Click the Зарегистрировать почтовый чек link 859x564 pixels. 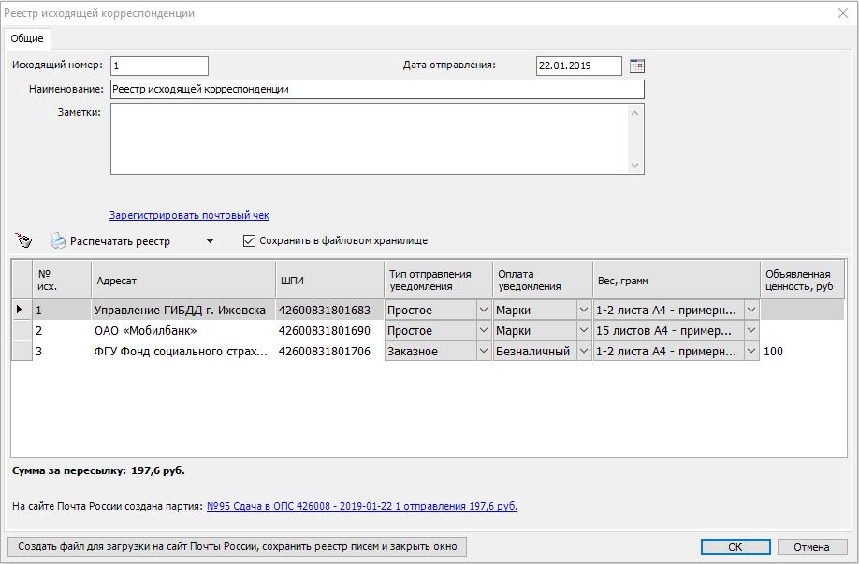189,215
